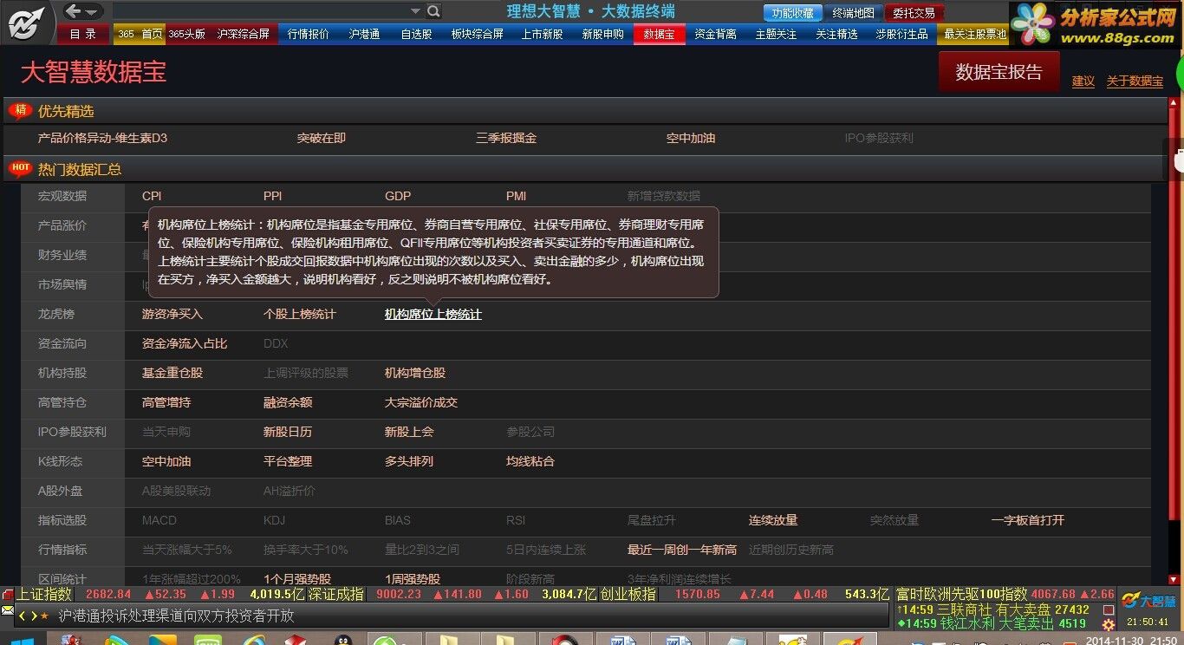Image resolution: width=1184 pixels, height=645 pixels.
Task: Open the 涉股衍生品 tab
Action: pos(901,34)
